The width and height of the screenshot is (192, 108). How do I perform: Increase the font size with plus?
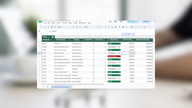click(x=102, y=27)
